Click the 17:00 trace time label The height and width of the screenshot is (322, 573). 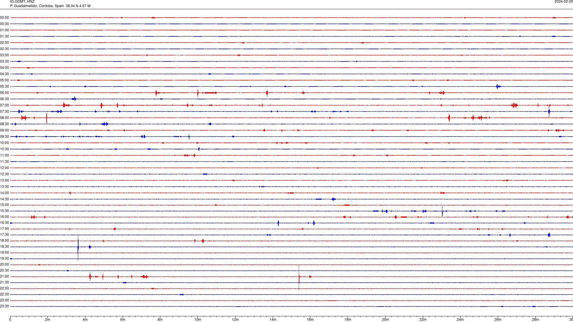[x=4, y=229]
